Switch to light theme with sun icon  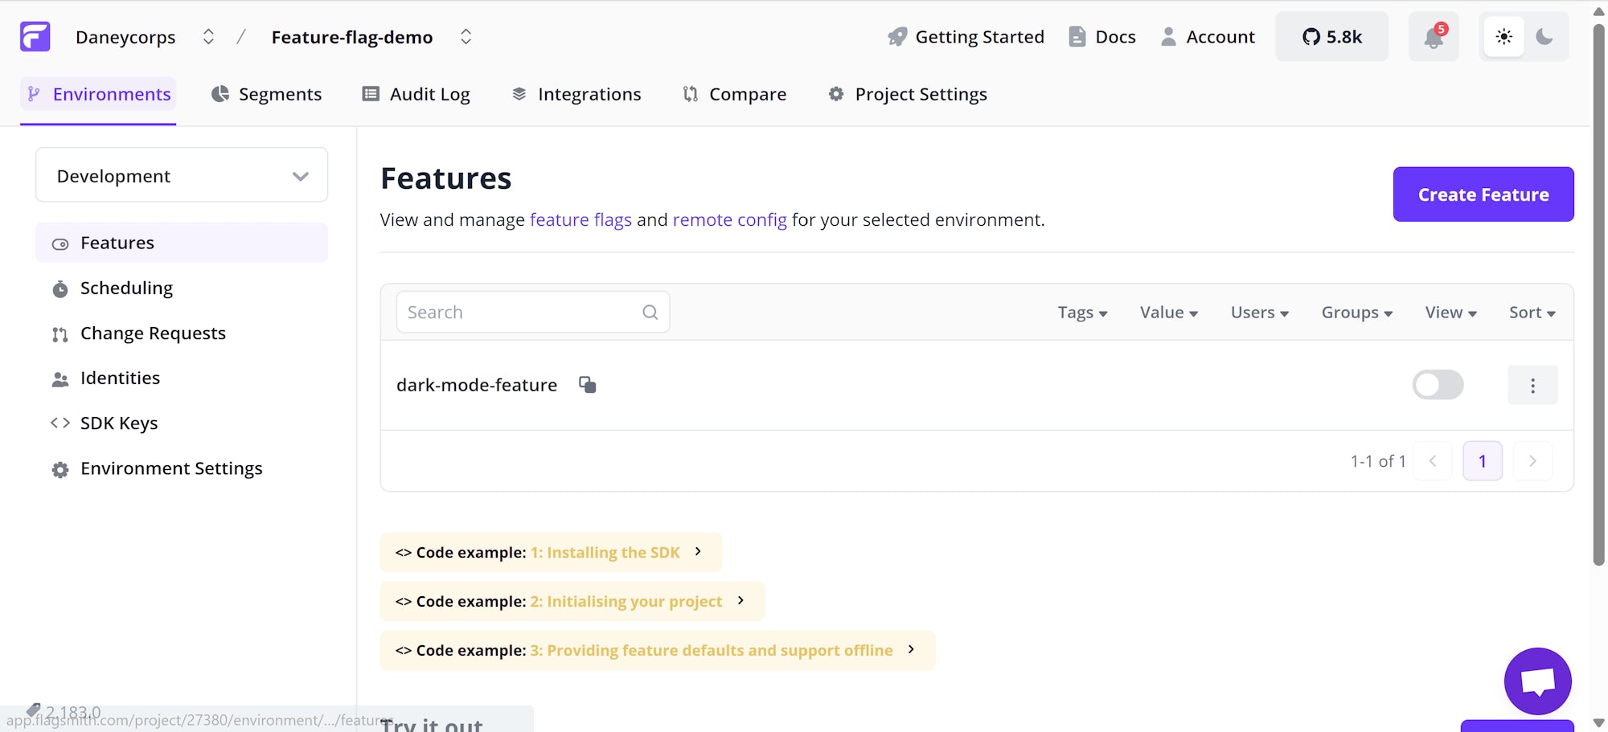[1504, 36]
